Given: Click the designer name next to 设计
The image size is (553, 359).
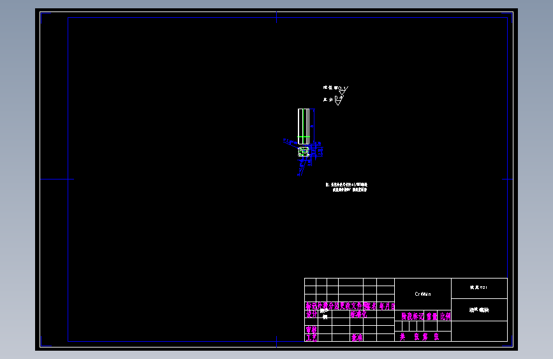Looking at the screenshot, I should click(x=324, y=314).
